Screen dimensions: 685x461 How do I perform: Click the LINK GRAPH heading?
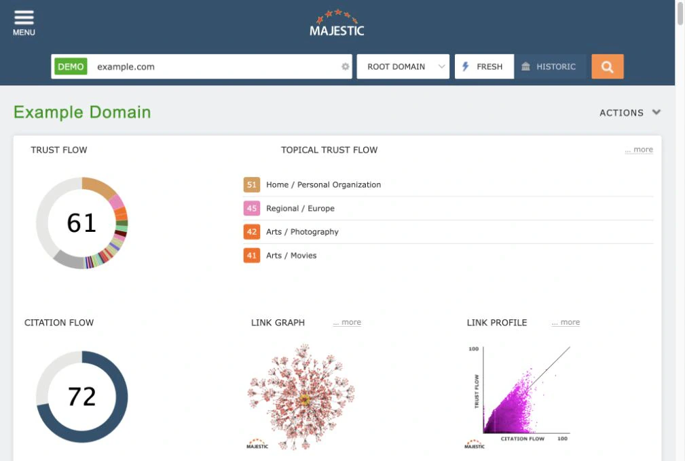(x=278, y=323)
